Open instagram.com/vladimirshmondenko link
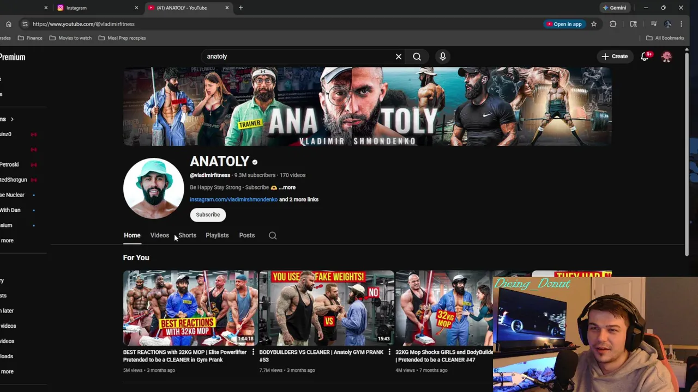Screen dimensions: 698x392 click(233, 199)
